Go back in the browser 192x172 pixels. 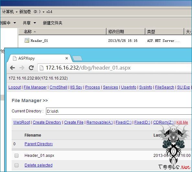(13, 68)
